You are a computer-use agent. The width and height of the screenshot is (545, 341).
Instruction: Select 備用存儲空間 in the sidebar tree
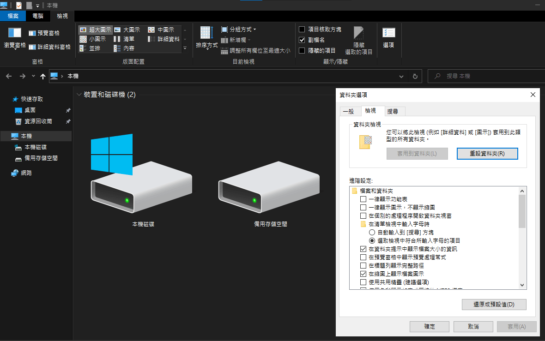coord(36,158)
